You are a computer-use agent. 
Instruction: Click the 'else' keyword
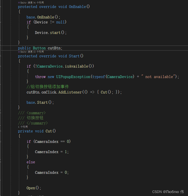(31, 162)
